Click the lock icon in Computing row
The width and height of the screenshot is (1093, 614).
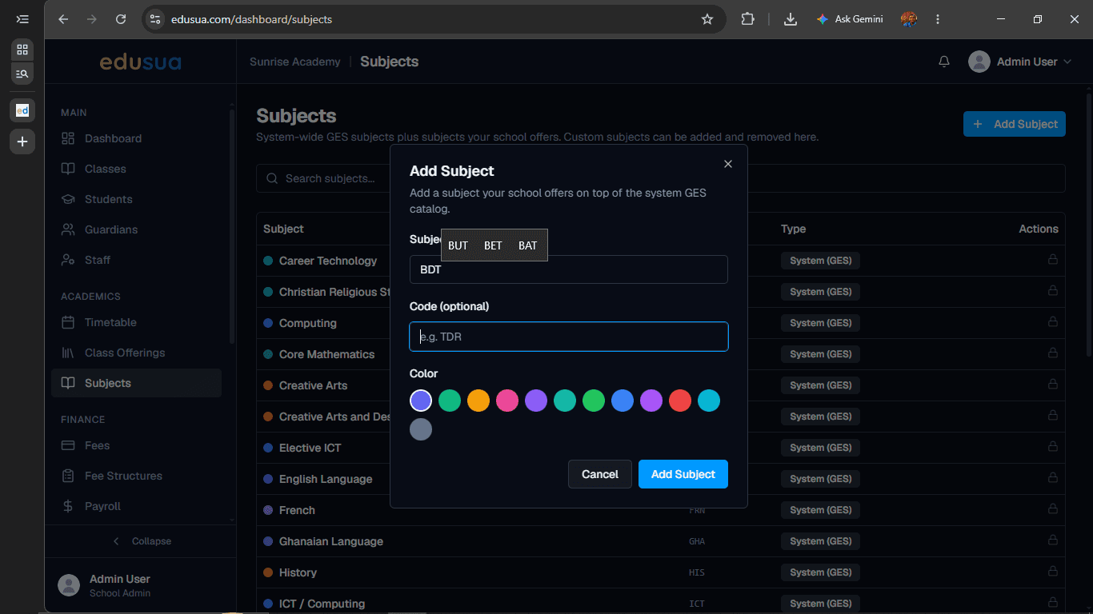[1052, 323]
